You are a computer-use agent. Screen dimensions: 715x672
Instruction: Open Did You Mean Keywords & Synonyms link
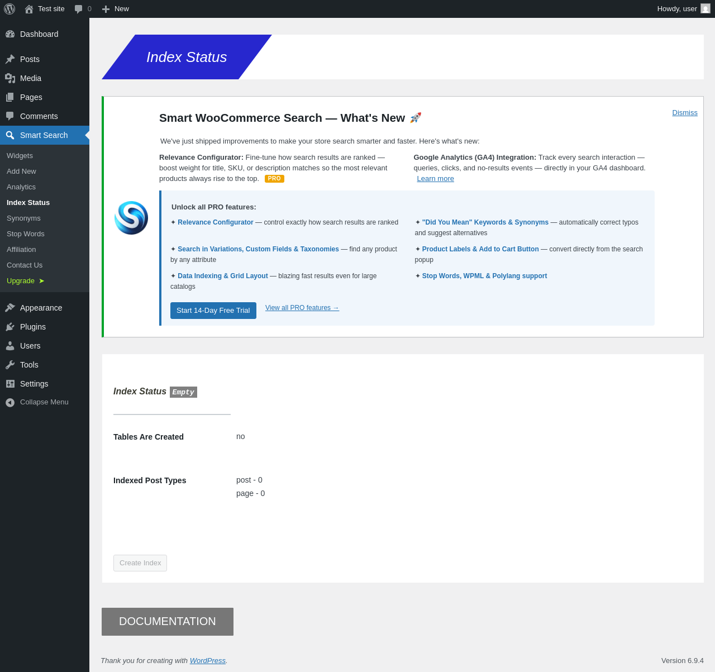pos(485,222)
